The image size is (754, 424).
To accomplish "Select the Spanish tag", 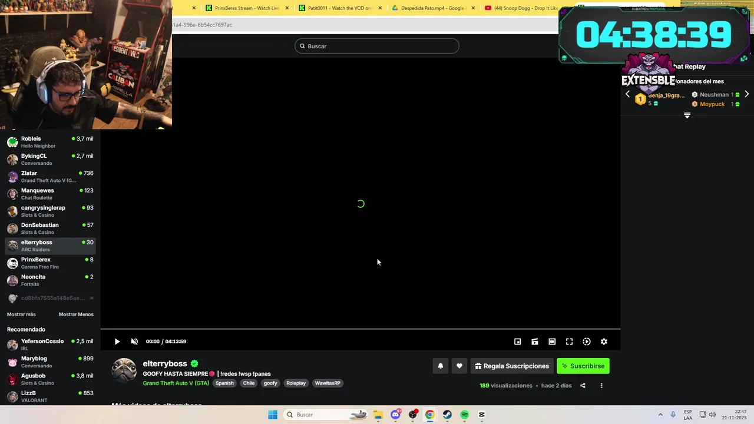I will (x=224, y=383).
